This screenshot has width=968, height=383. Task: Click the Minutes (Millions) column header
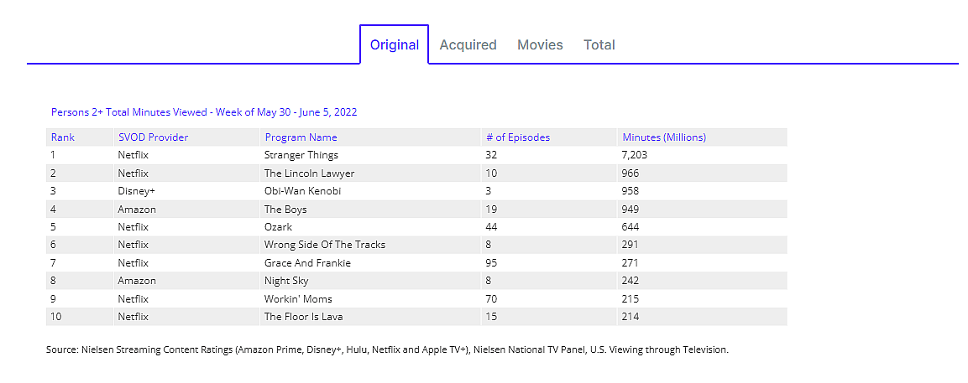[664, 137]
